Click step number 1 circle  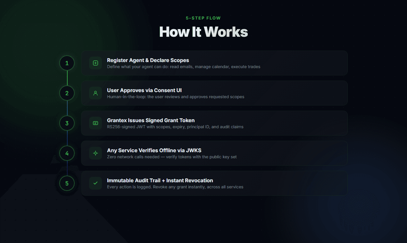(x=67, y=63)
